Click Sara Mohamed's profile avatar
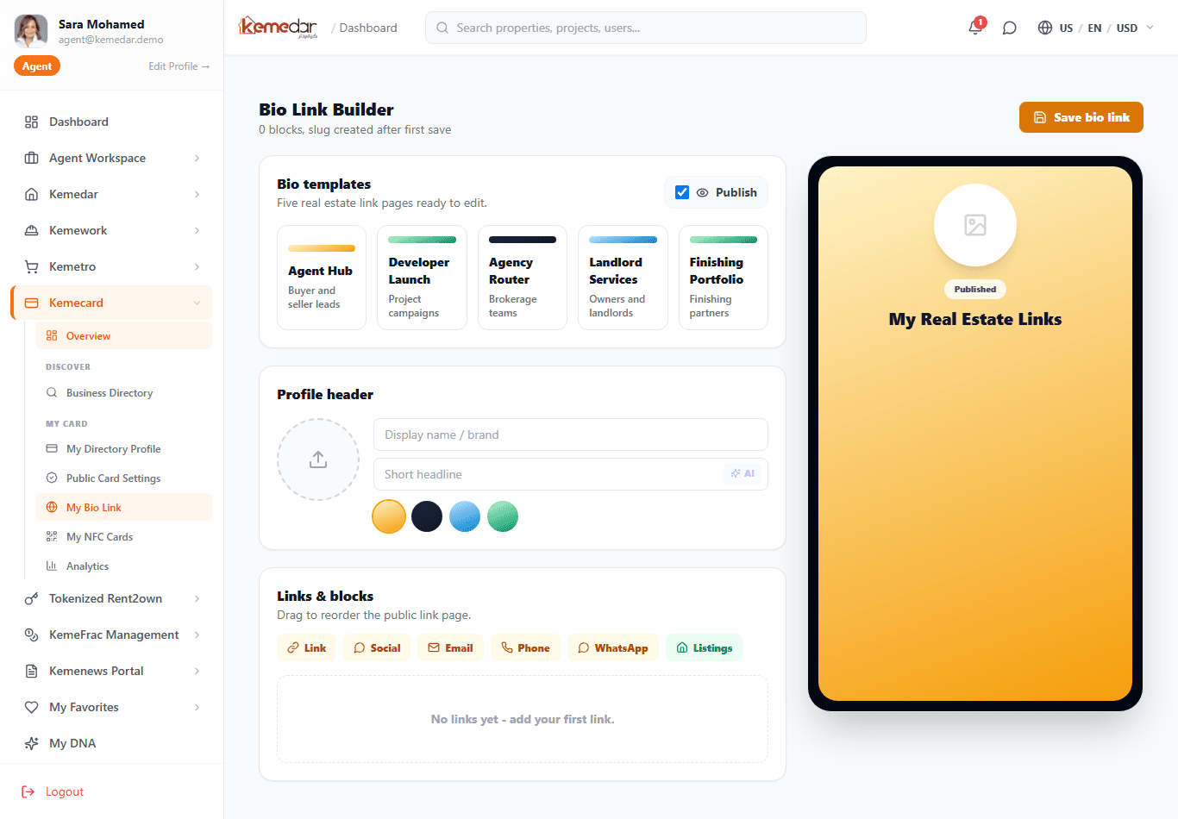 click(31, 31)
